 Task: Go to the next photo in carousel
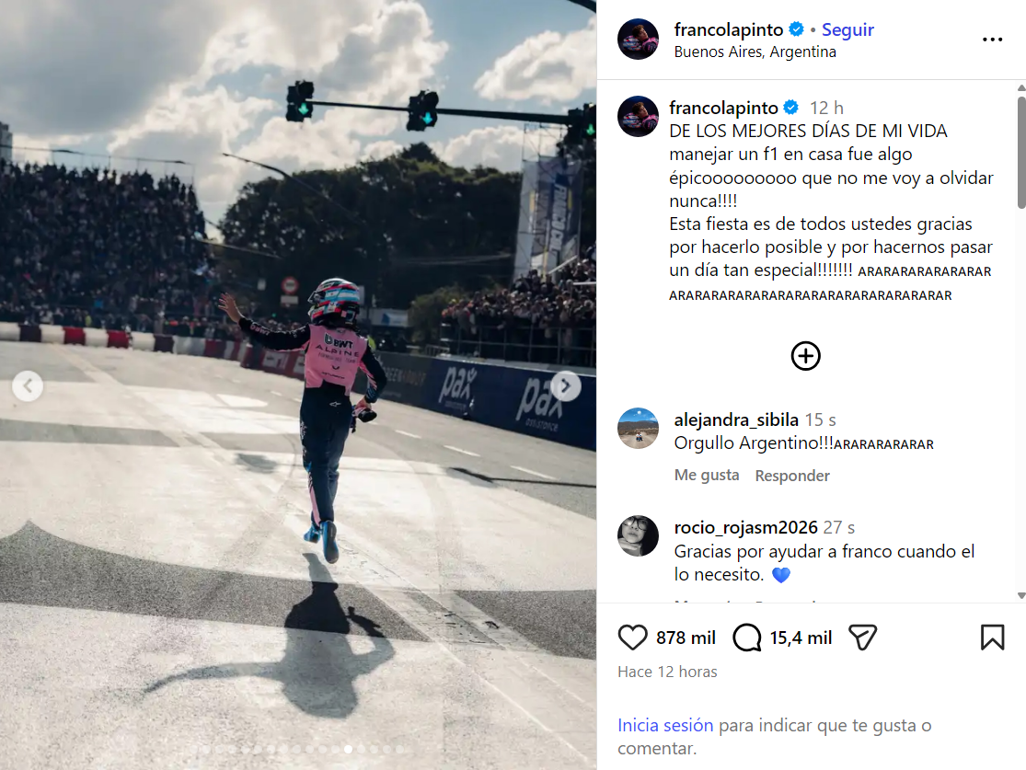(x=565, y=386)
